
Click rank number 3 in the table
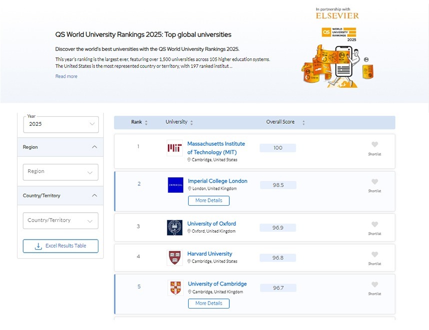138,226
